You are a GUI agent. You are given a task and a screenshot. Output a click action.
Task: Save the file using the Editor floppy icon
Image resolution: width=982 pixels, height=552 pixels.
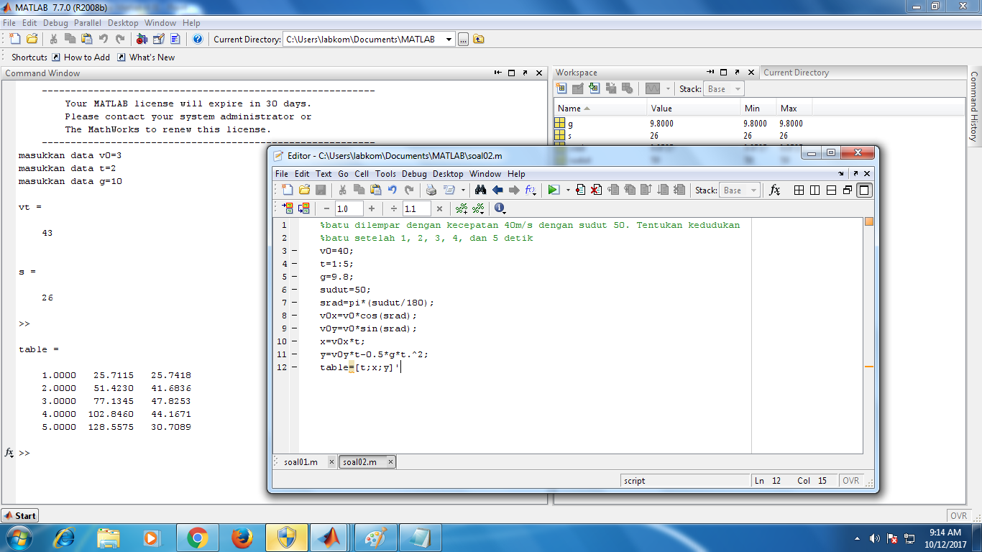[x=321, y=190]
